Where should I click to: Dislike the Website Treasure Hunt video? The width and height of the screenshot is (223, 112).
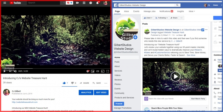(x=74, y=83)
